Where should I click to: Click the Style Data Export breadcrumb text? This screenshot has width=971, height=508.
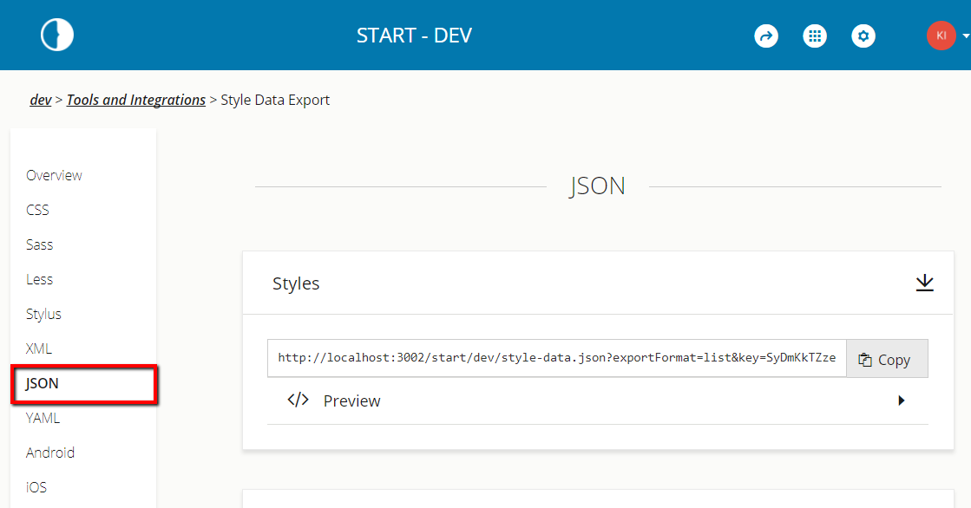pyautogui.click(x=275, y=100)
